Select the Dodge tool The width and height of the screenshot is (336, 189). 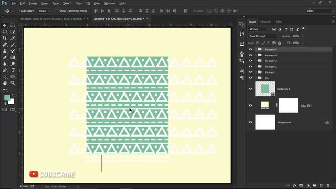coord(13,64)
